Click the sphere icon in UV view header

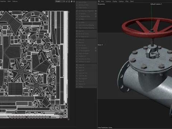(x=72, y=1)
